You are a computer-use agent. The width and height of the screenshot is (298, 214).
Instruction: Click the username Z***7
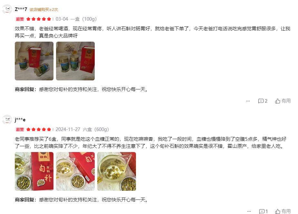(x=21, y=9)
